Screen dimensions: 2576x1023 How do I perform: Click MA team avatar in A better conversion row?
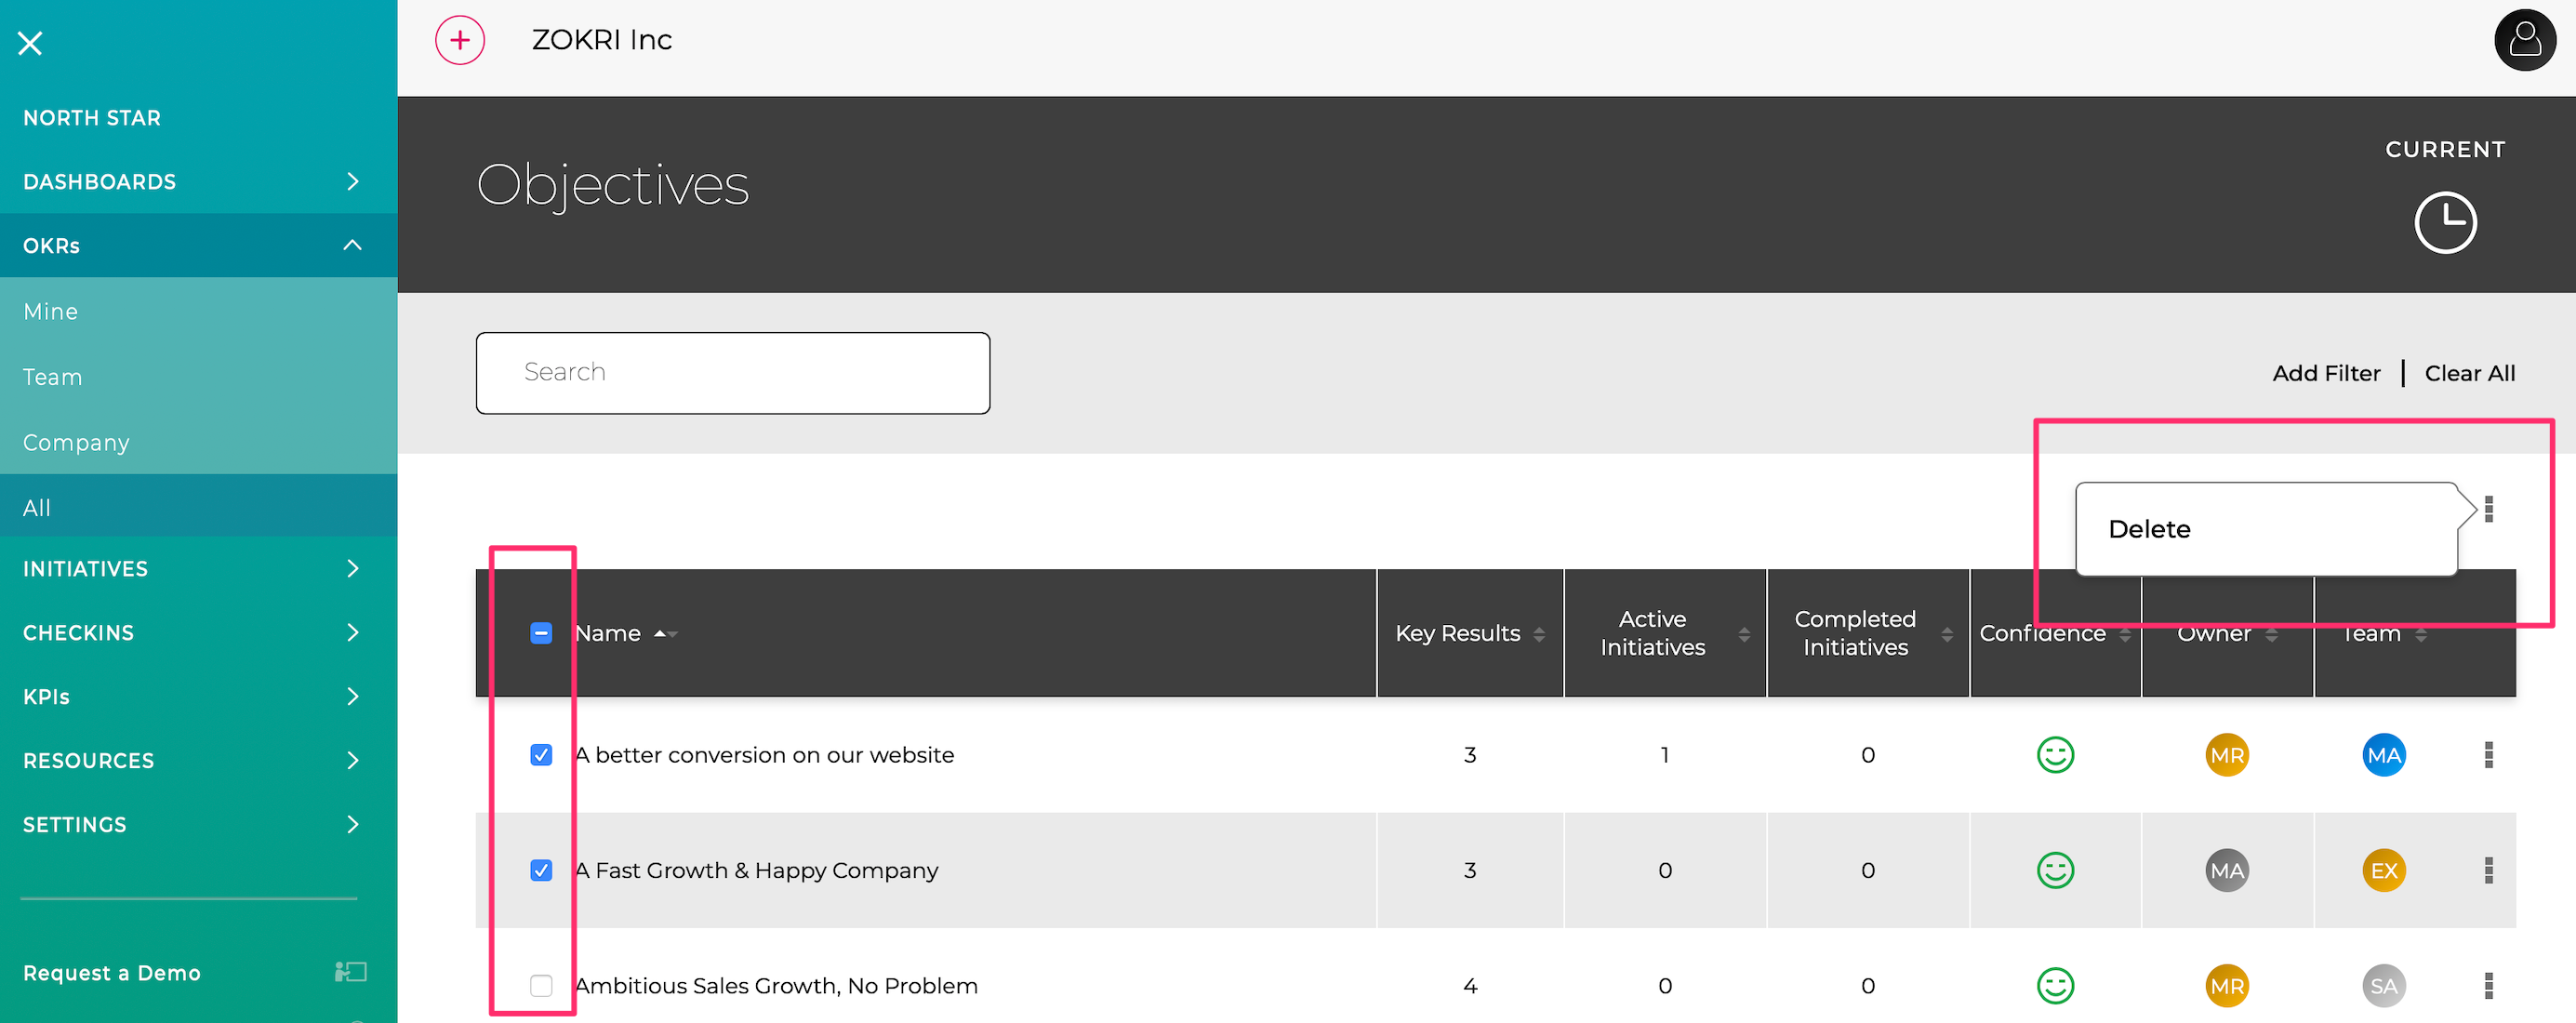tap(2384, 755)
